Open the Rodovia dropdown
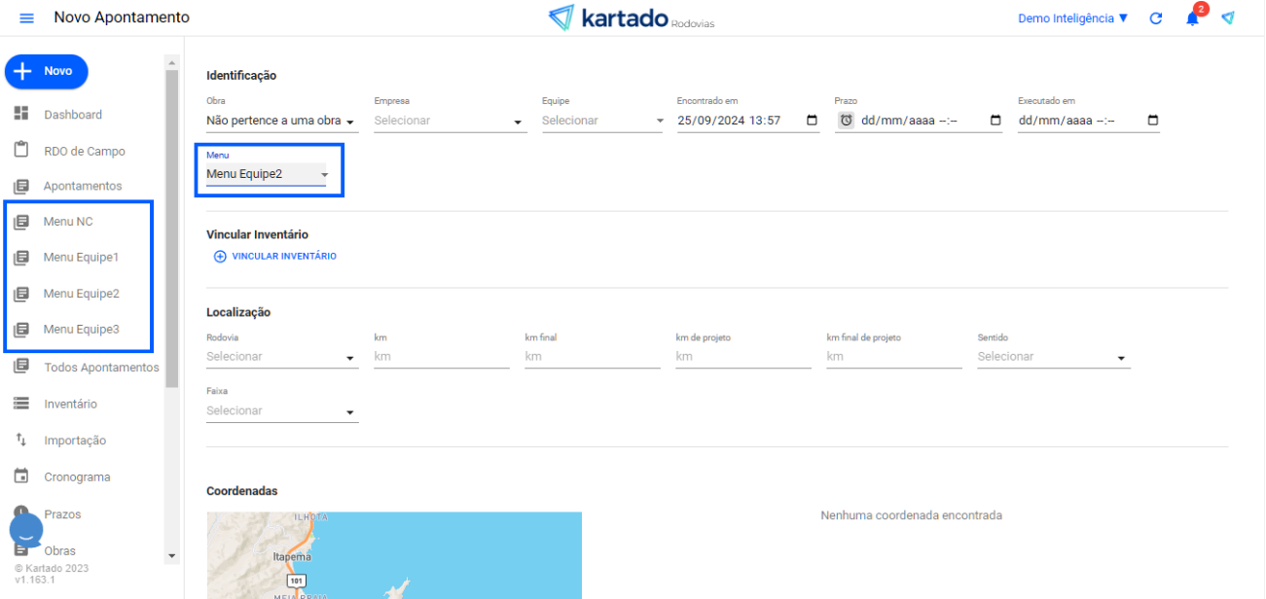 pos(281,357)
